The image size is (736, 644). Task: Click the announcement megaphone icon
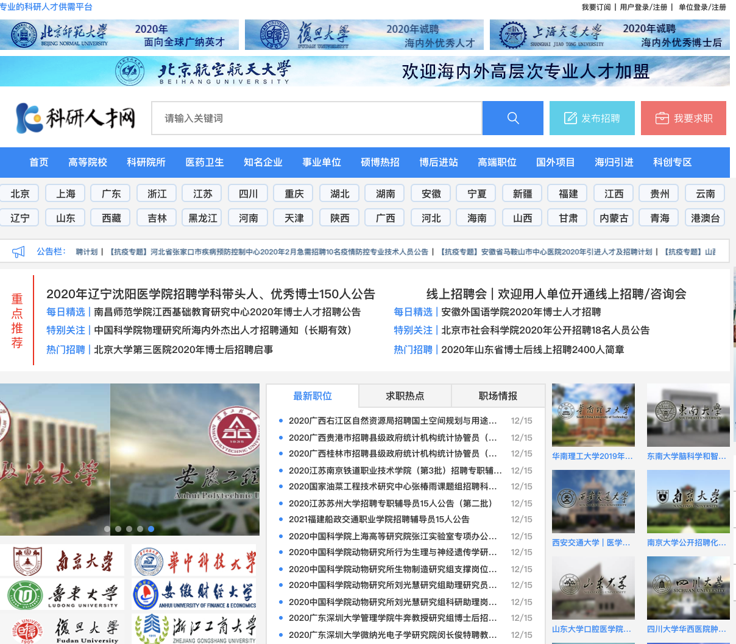point(19,251)
